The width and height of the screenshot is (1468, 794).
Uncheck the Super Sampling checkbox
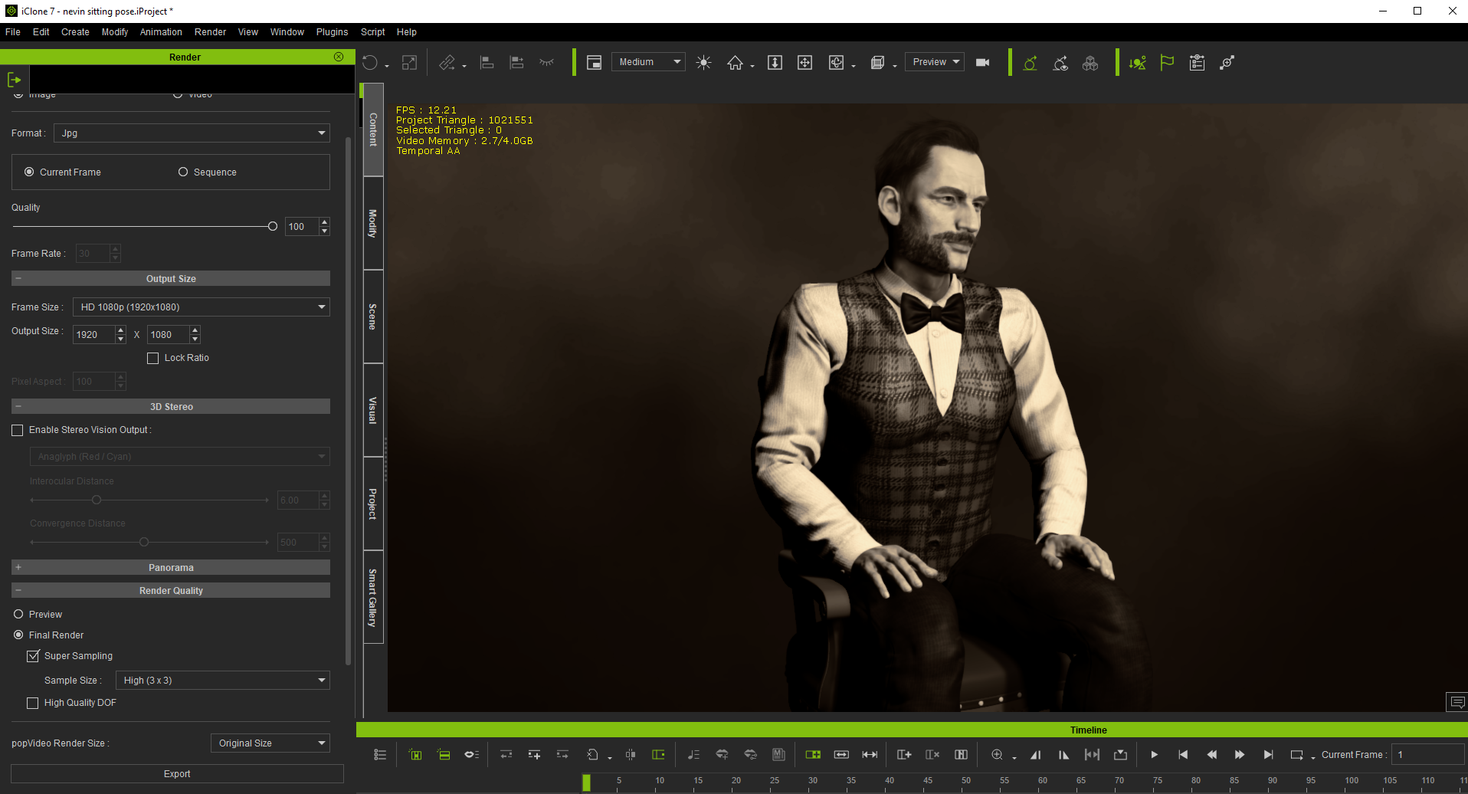[x=33, y=656]
